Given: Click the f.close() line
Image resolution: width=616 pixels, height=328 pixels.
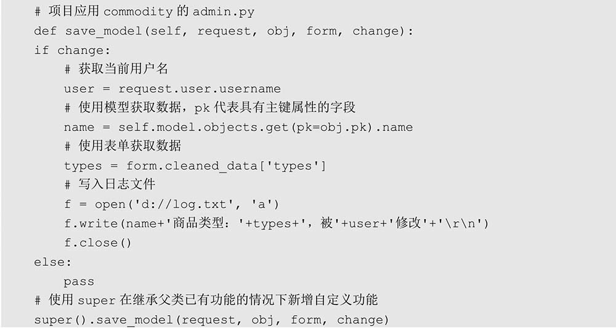Looking at the screenshot, I should click(x=98, y=243).
